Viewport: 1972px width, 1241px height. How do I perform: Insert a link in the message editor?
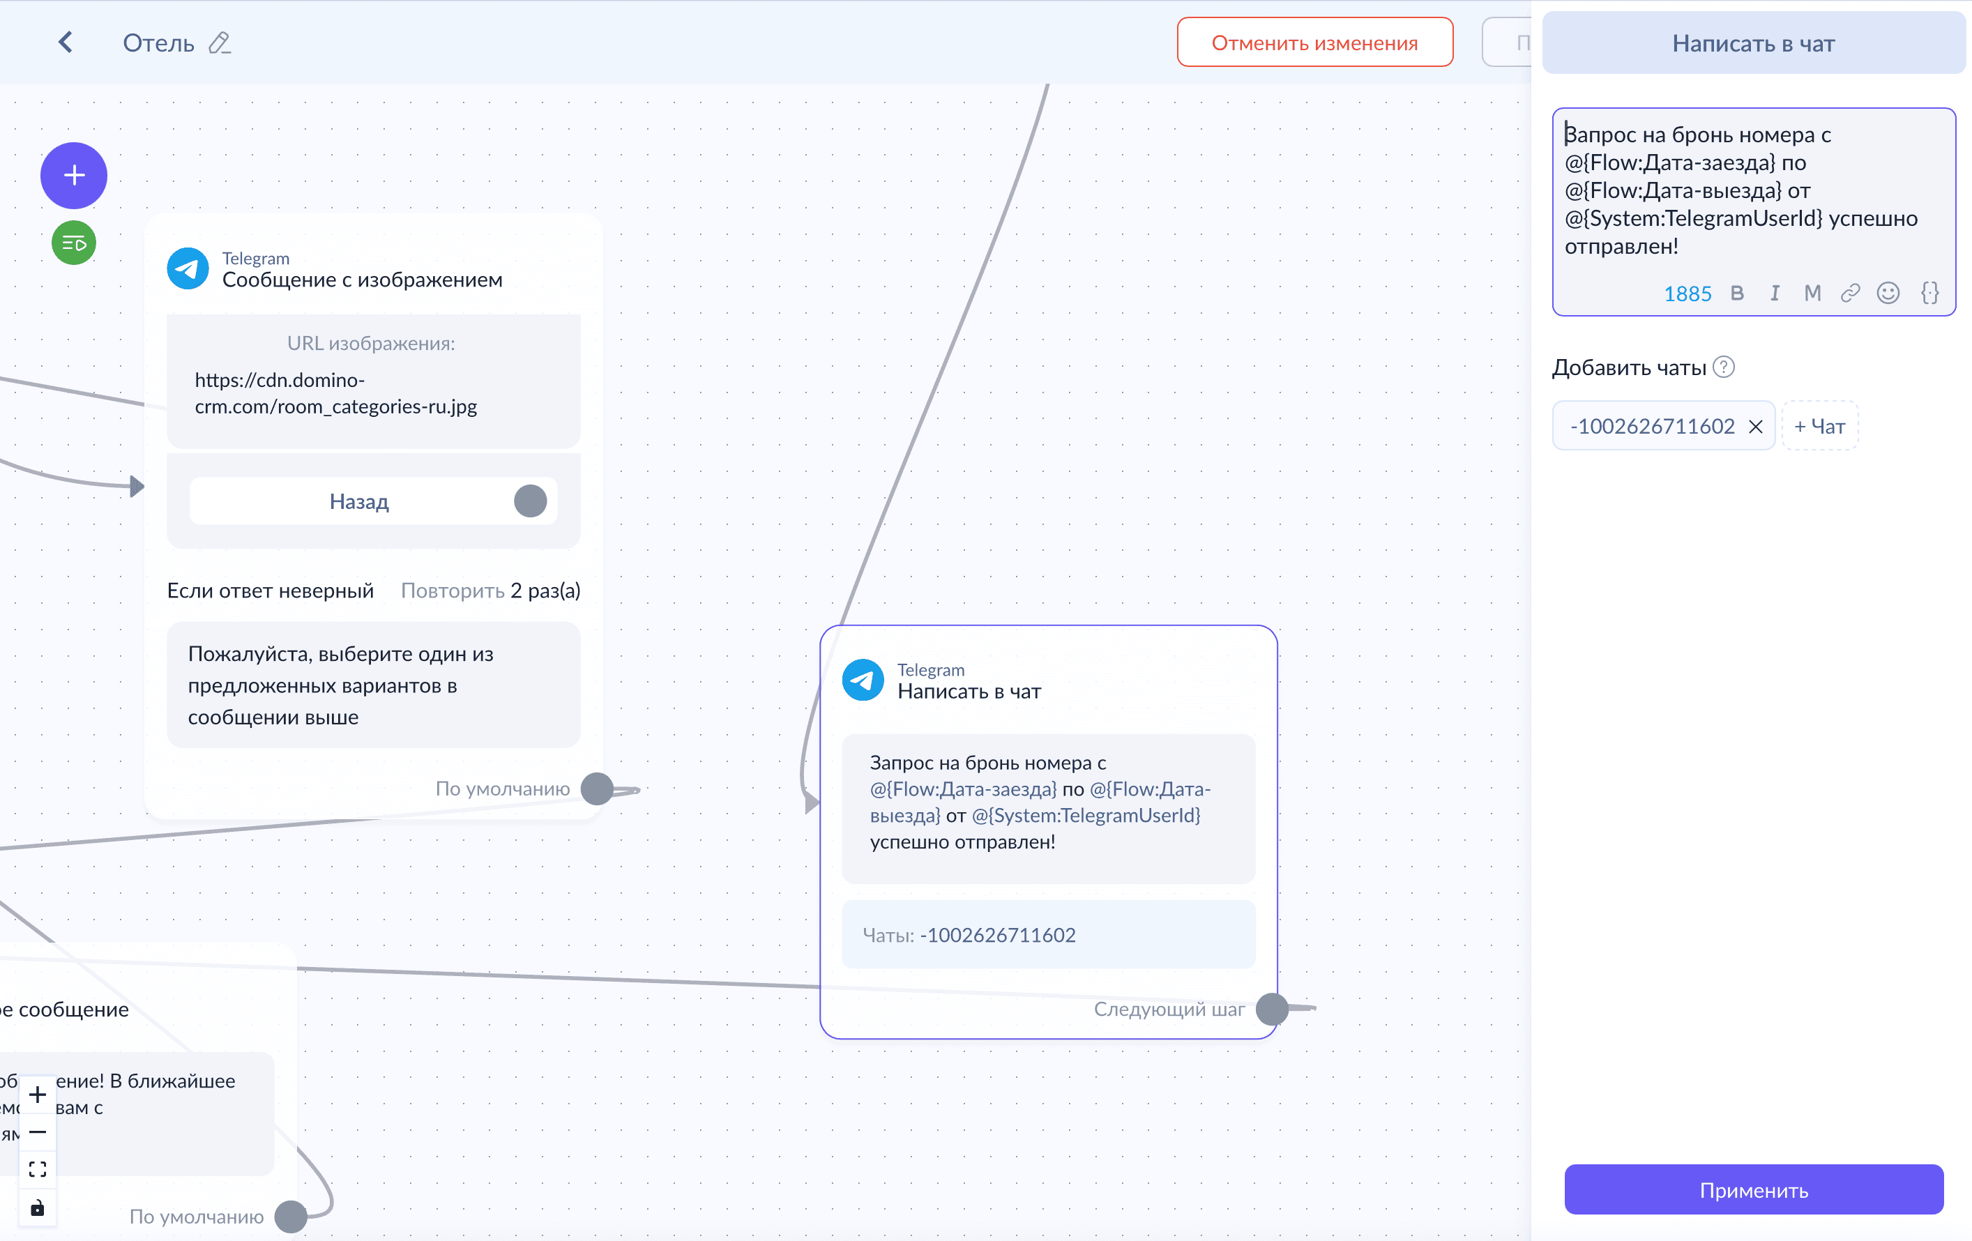click(x=1850, y=293)
